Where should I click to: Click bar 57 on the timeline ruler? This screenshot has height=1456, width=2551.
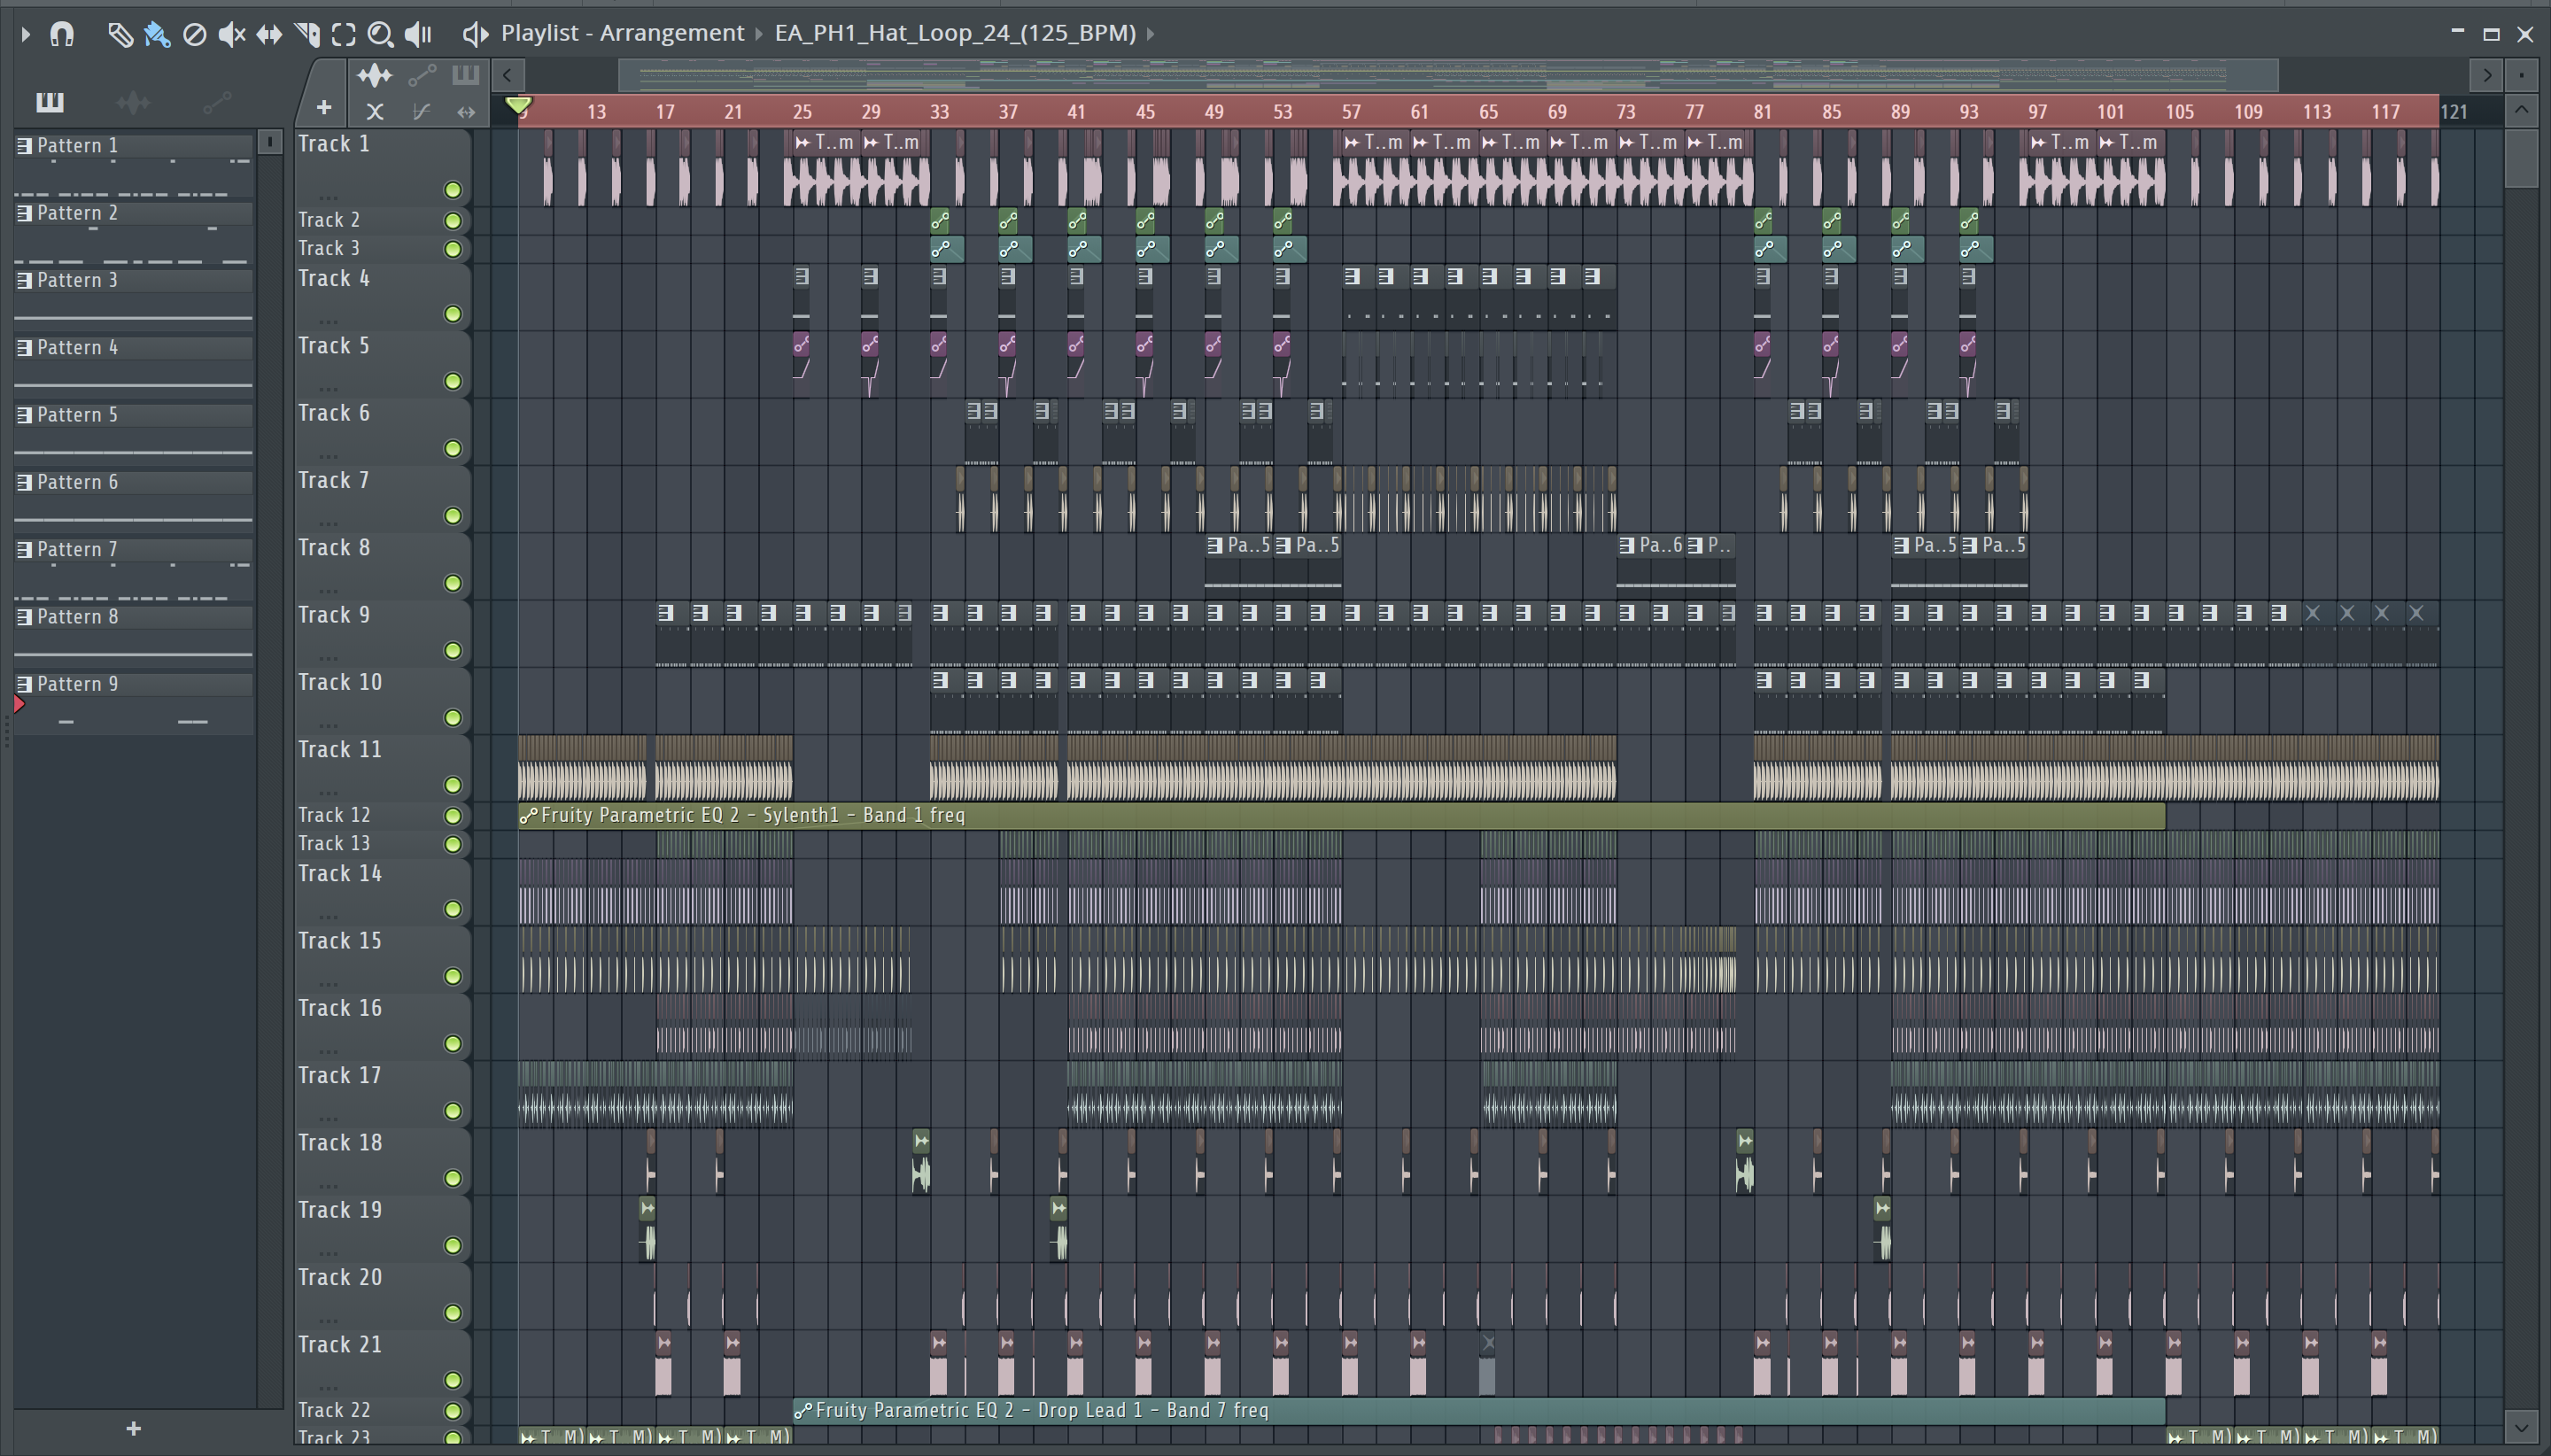[x=1351, y=111]
